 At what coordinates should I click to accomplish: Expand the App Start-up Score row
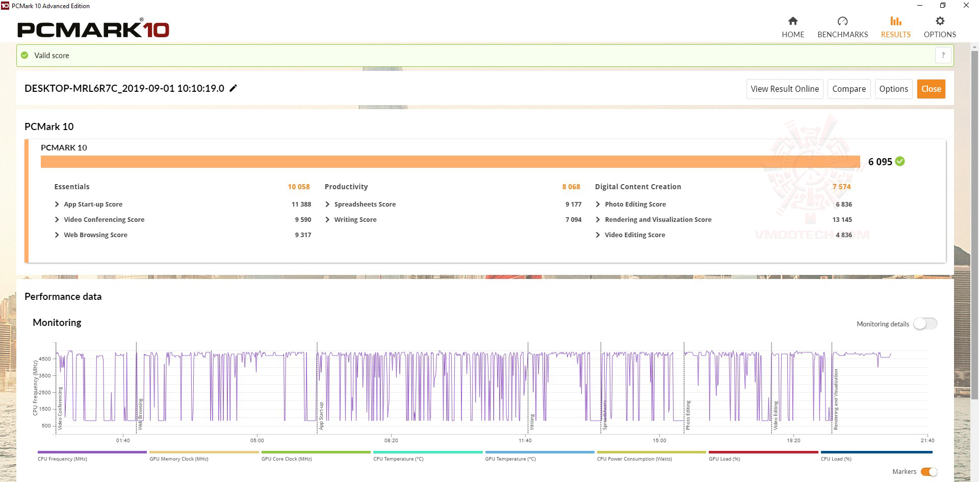57,204
